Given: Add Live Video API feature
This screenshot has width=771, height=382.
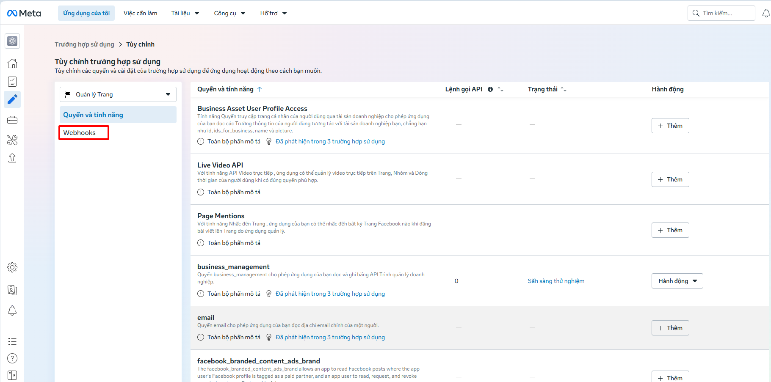Looking at the screenshot, I should (670, 179).
